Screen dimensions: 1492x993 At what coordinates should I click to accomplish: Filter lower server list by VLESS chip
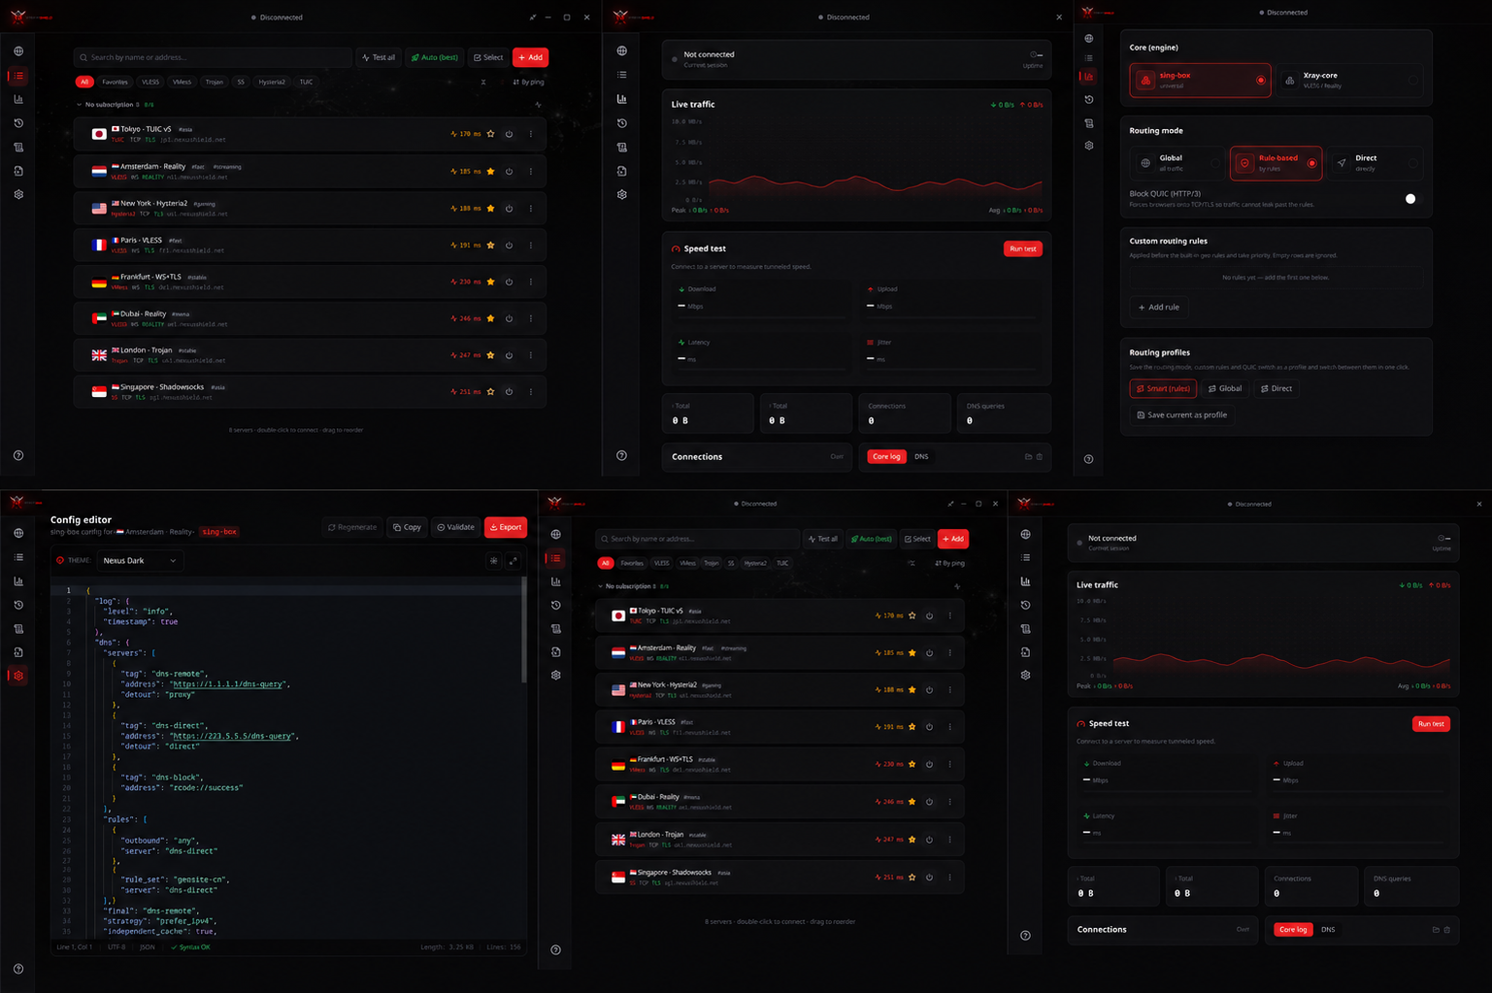click(662, 563)
